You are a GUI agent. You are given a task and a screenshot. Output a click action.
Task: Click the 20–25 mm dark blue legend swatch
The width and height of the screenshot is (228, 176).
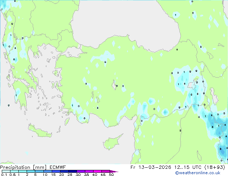(x=64, y=171)
